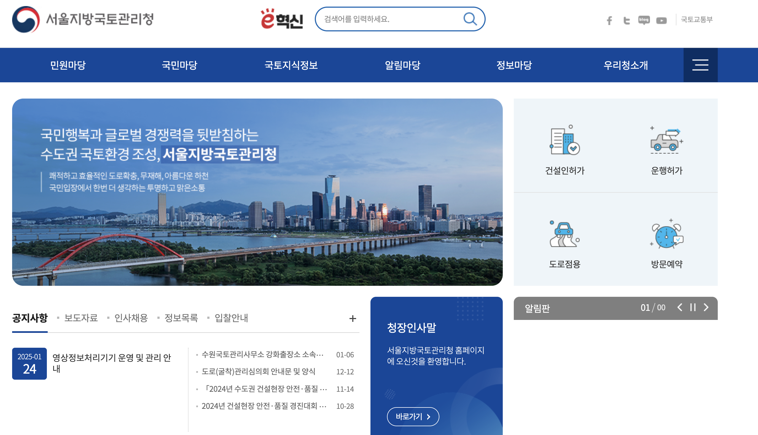The width and height of the screenshot is (758, 435).
Task: Show next 알림판 slide
Action: (x=706, y=308)
